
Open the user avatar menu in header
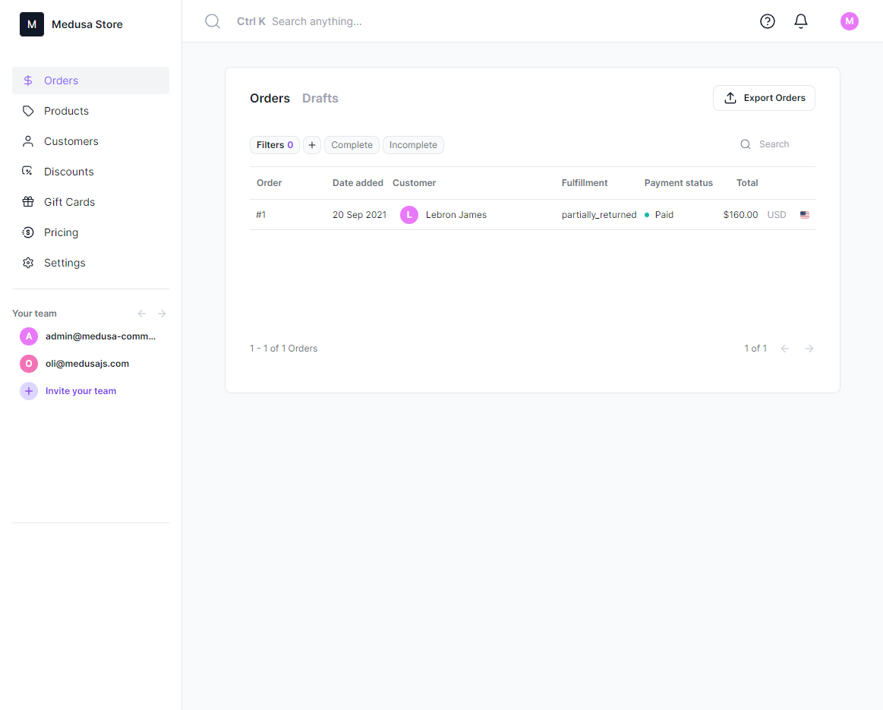tap(849, 21)
